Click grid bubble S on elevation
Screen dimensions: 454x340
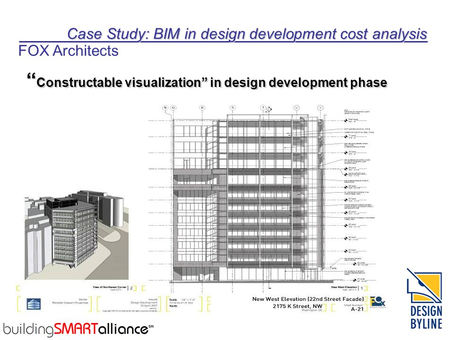pos(233,108)
